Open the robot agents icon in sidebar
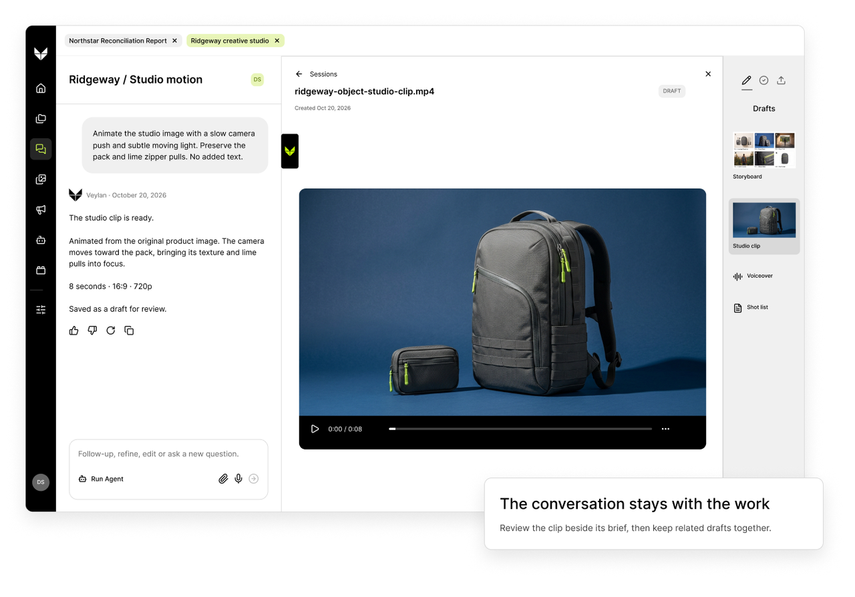The image size is (855, 597). coord(41,240)
